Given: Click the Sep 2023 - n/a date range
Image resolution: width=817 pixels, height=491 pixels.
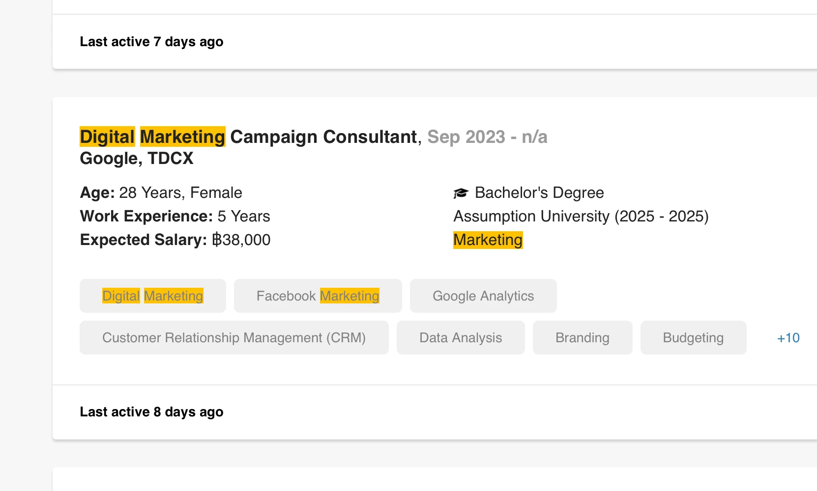Looking at the screenshot, I should (487, 137).
